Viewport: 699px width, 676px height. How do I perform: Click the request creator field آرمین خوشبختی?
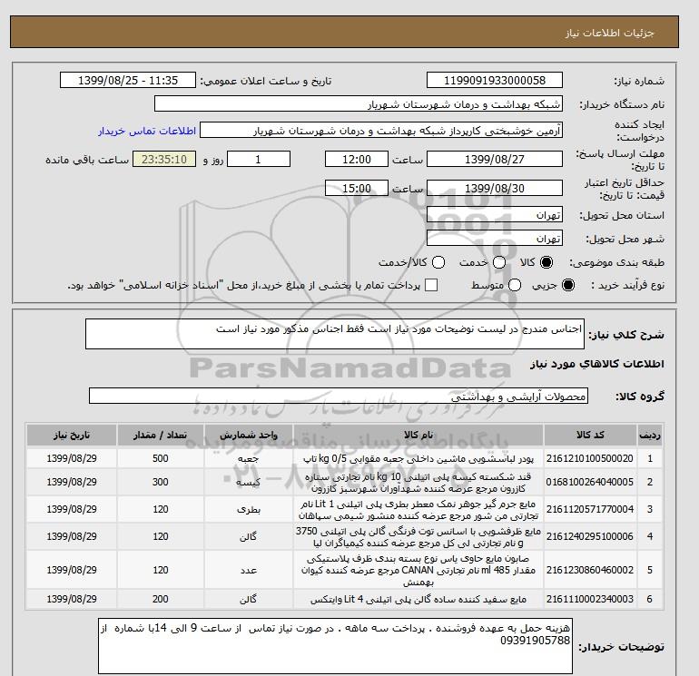point(381,131)
